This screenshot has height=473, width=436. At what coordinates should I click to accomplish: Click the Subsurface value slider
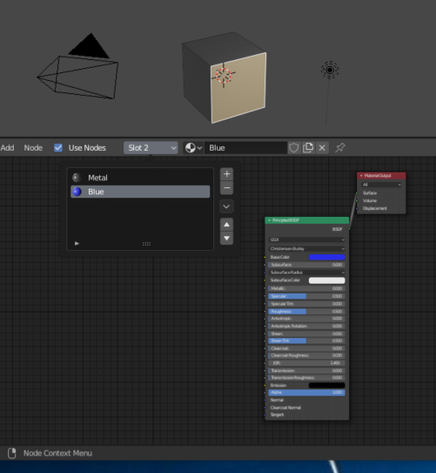click(306, 265)
